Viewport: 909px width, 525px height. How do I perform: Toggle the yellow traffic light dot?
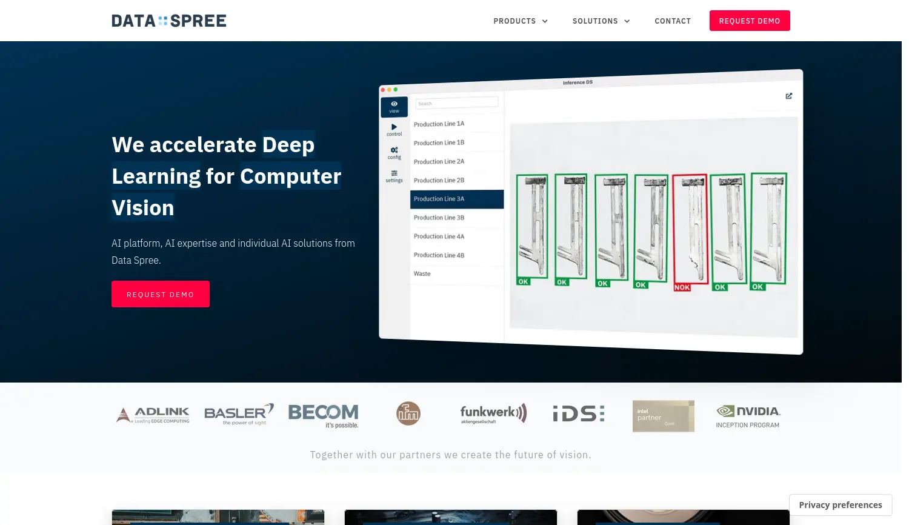click(389, 89)
